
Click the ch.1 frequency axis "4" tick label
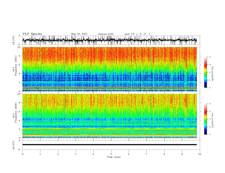click(x=20, y=74)
